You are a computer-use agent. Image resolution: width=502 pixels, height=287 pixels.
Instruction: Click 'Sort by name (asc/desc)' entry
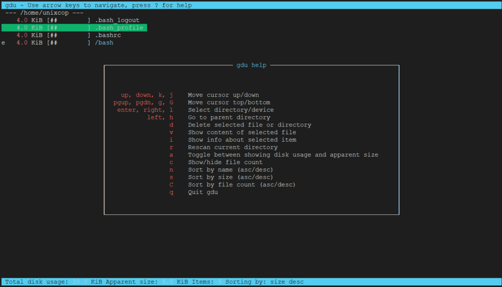(x=230, y=170)
